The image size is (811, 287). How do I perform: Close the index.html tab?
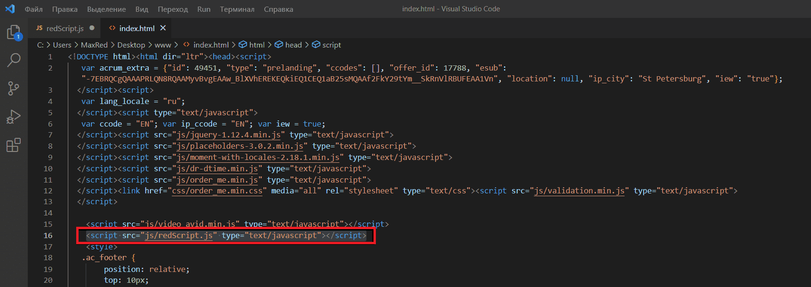(x=163, y=28)
